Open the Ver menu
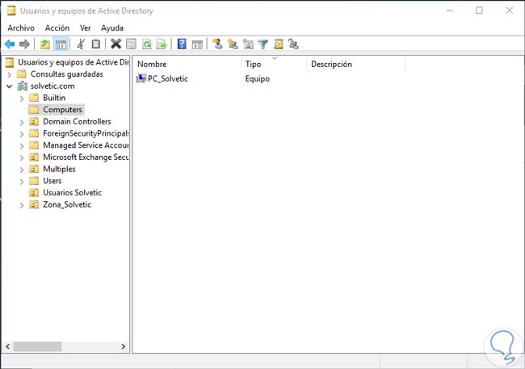The width and height of the screenshot is (525, 369). (85, 27)
